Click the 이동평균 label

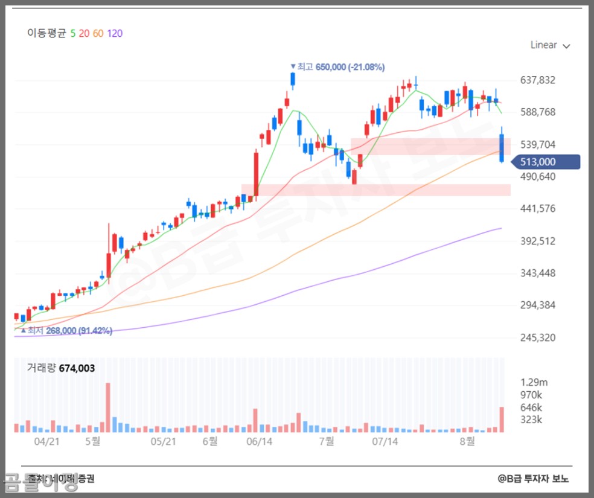(46, 33)
